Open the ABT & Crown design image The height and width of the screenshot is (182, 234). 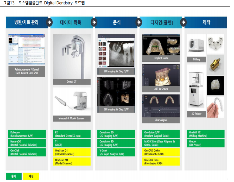pos(161,75)
